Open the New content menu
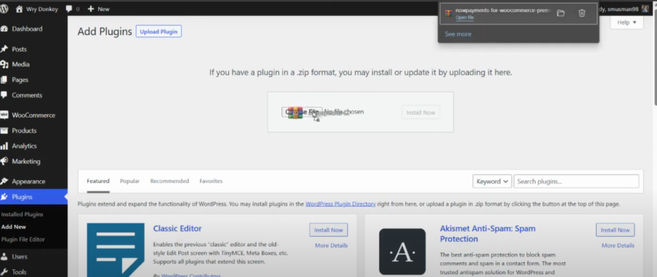The image size is (657, 277). pyautogui.click(x=99, y=10)
